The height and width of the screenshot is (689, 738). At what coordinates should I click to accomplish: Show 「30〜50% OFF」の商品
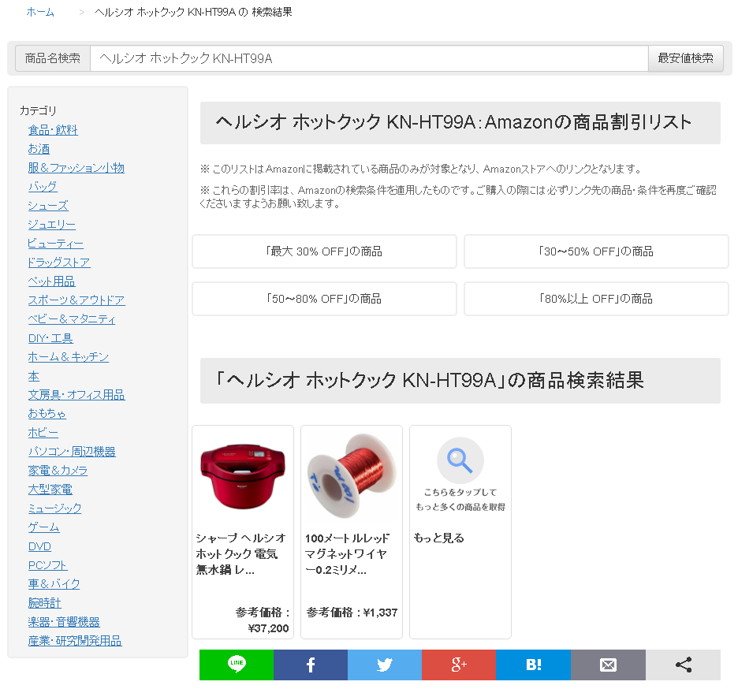coord(596,251)
